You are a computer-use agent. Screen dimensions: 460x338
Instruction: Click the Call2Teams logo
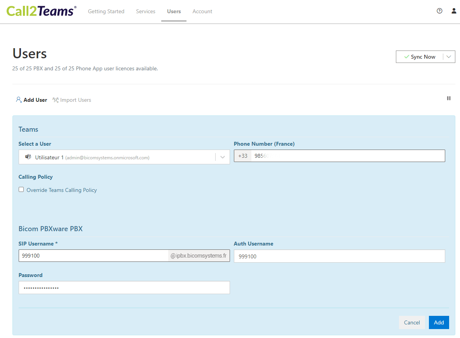point(41,11)
